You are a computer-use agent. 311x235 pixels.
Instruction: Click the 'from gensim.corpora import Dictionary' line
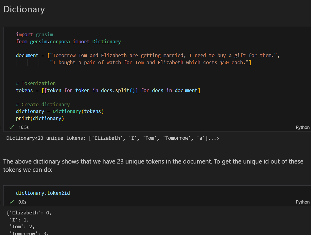(68, 41)
